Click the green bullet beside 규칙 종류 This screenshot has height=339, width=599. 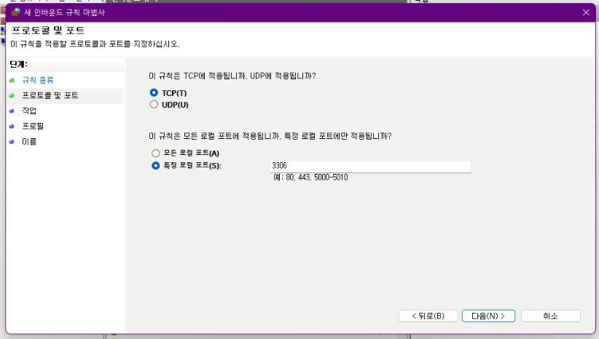[12, 80]
